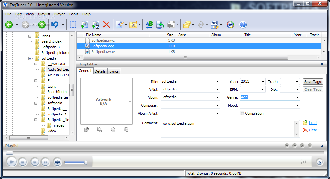
Task: Toggle the Compilation checkbox
Action: click(x=242, y=113)
